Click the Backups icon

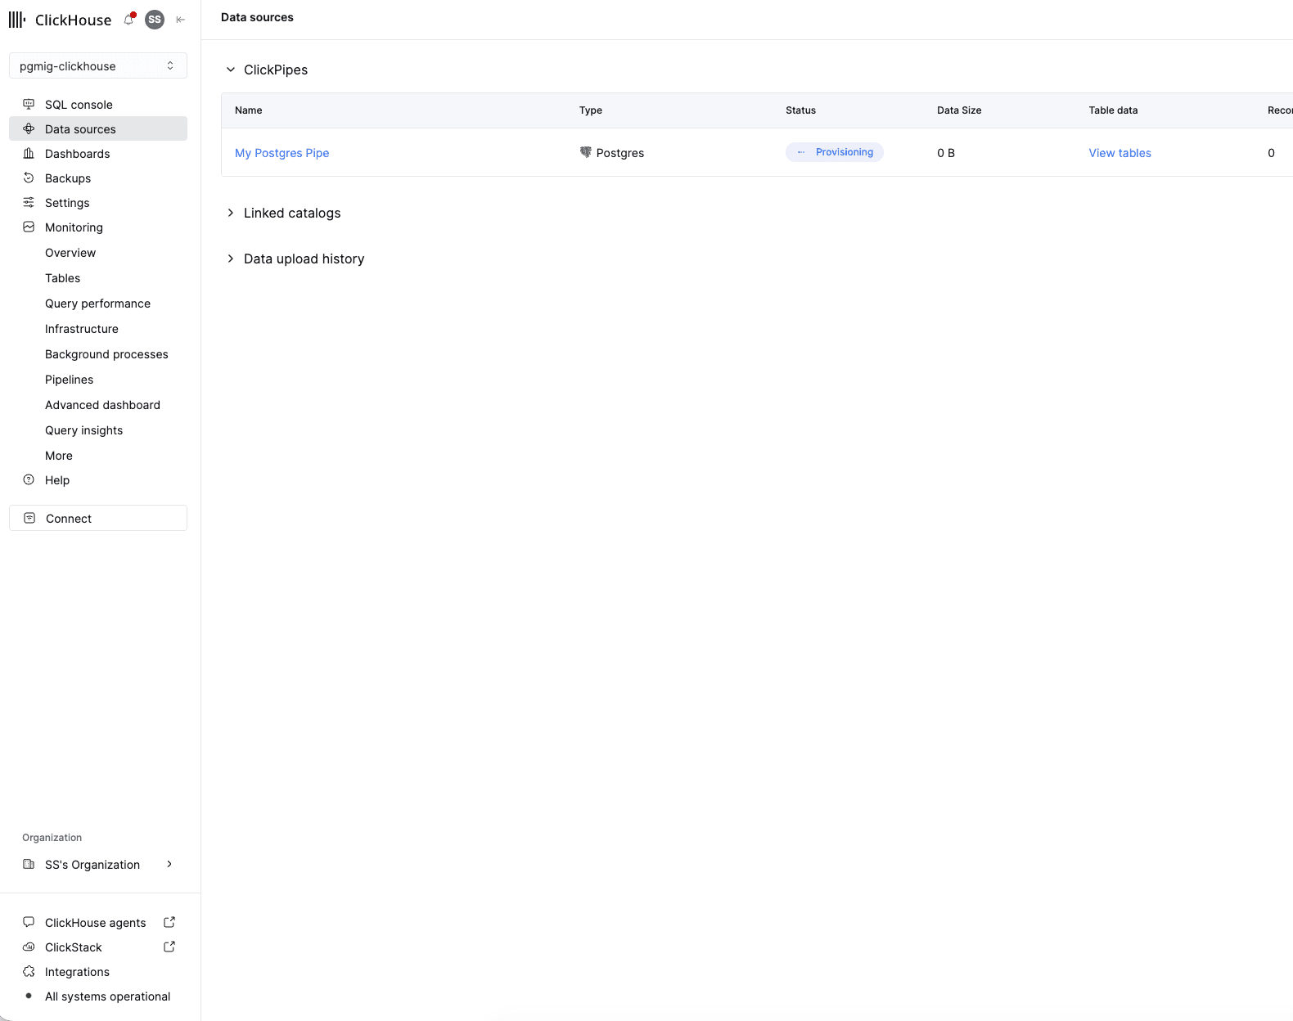pyautogui.click(x=29, y=178)
